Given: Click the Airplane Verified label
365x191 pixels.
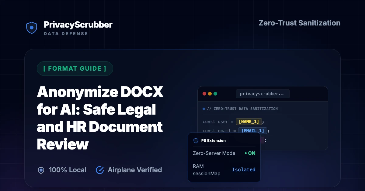Looking at the screenshot, I should tap(135, 170).
